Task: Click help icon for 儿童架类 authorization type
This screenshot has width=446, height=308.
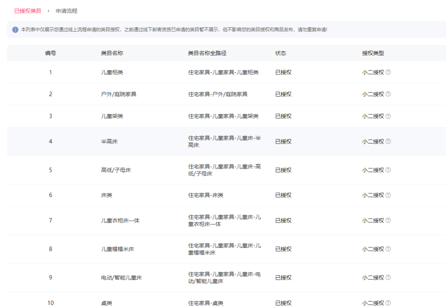Action: 388,116
